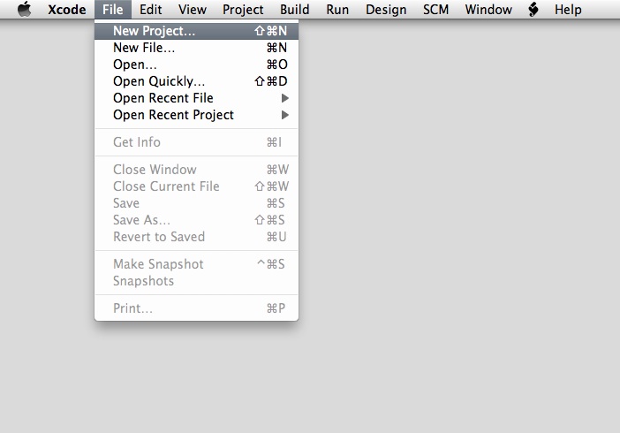The image size is (620, 433).
Task: Click the scripts menu icon beside Help
Action: 533,9
